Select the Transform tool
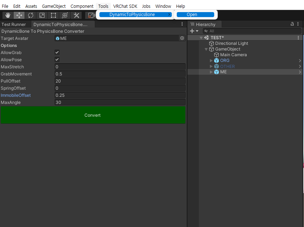Viewport: 304px width, 227px height. pyautogui.click(x=65, y=15)
